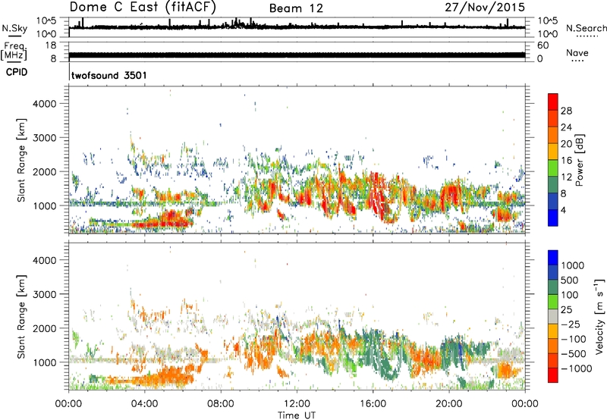Click the '28' tick on Power color bar
The height and width of the screenshot is (420, 607).
pos(566,111)
